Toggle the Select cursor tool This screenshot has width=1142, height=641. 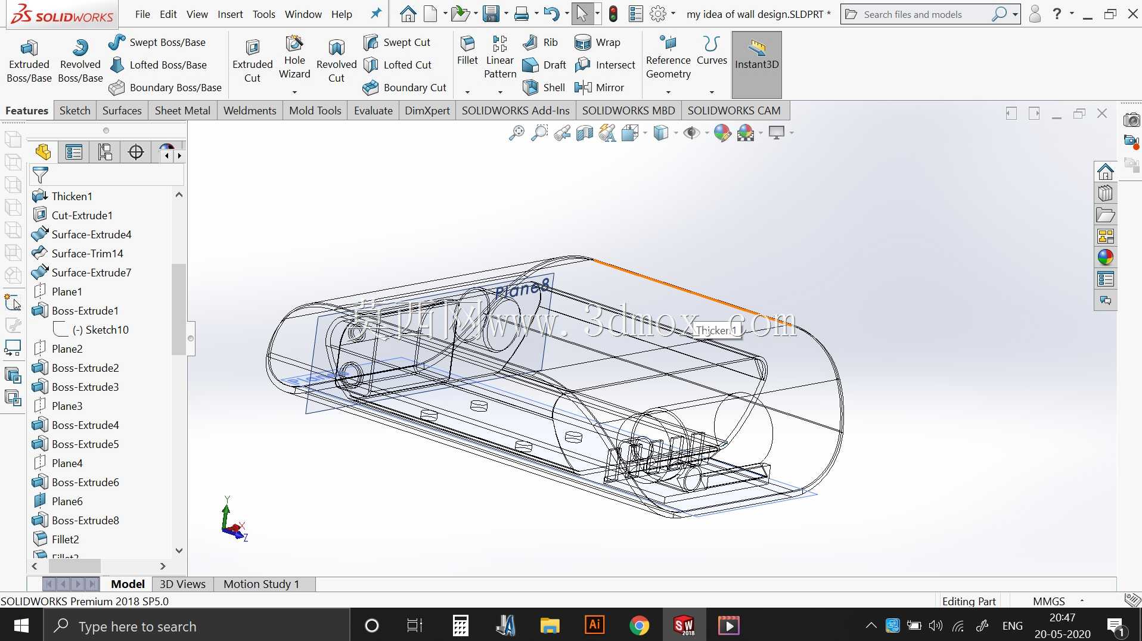582,14
